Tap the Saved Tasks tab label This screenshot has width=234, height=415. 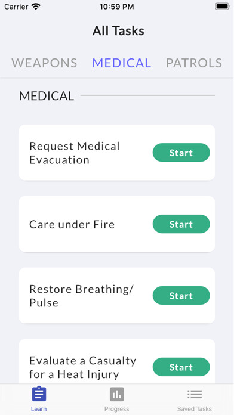(195, 409)
